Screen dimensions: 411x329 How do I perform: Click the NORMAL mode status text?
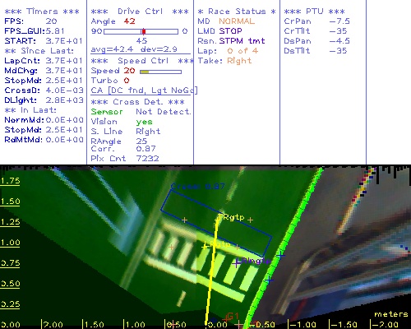point(237,21)
